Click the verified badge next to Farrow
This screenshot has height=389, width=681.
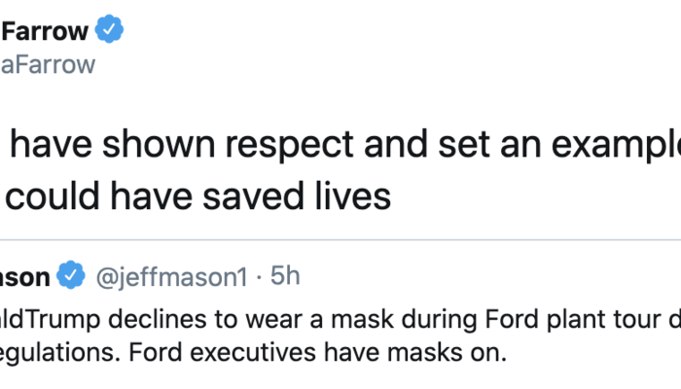pyautogui.click(x=108, y=31)
